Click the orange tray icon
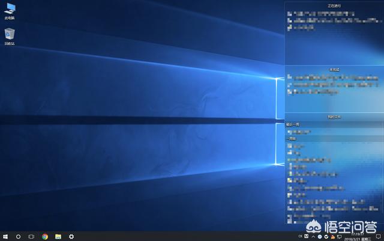The image size is (384, 241). [x=332, y=237]
